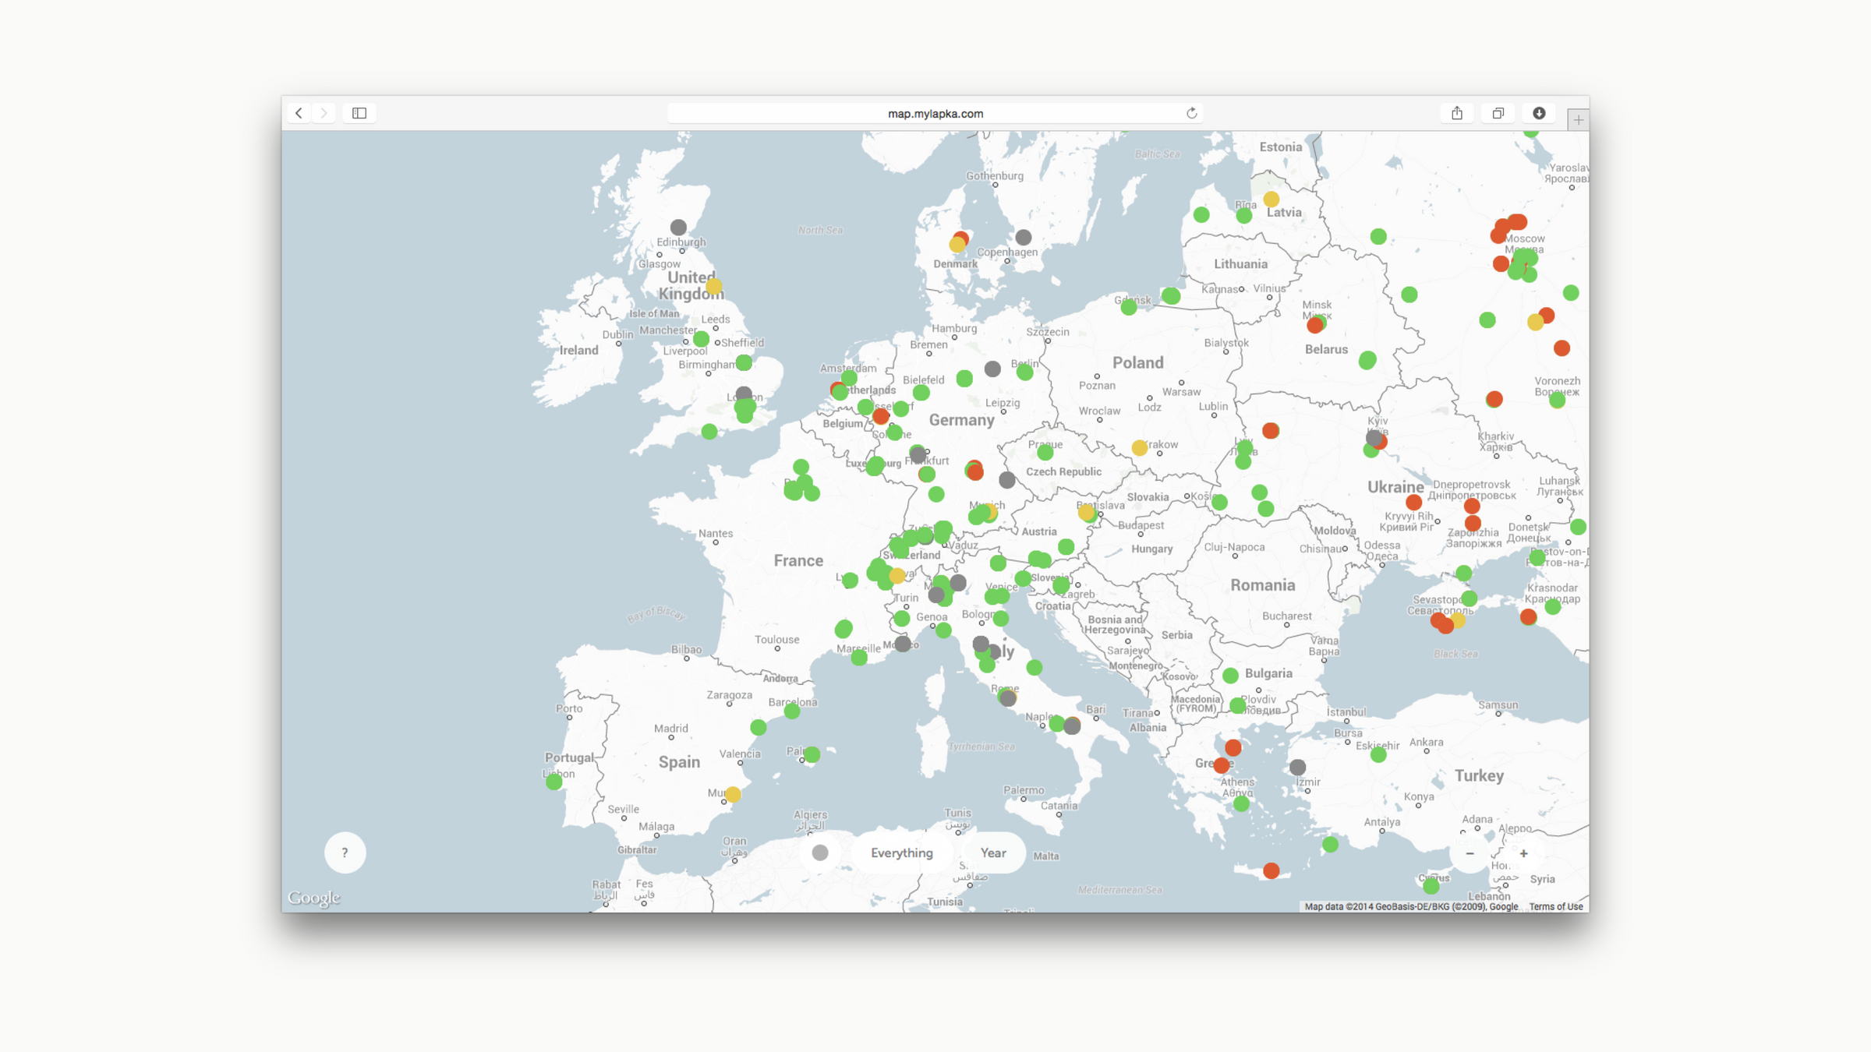Open the Share sheet icon
Viewport: 1871px width, 1052px height.
(1456, 113)
